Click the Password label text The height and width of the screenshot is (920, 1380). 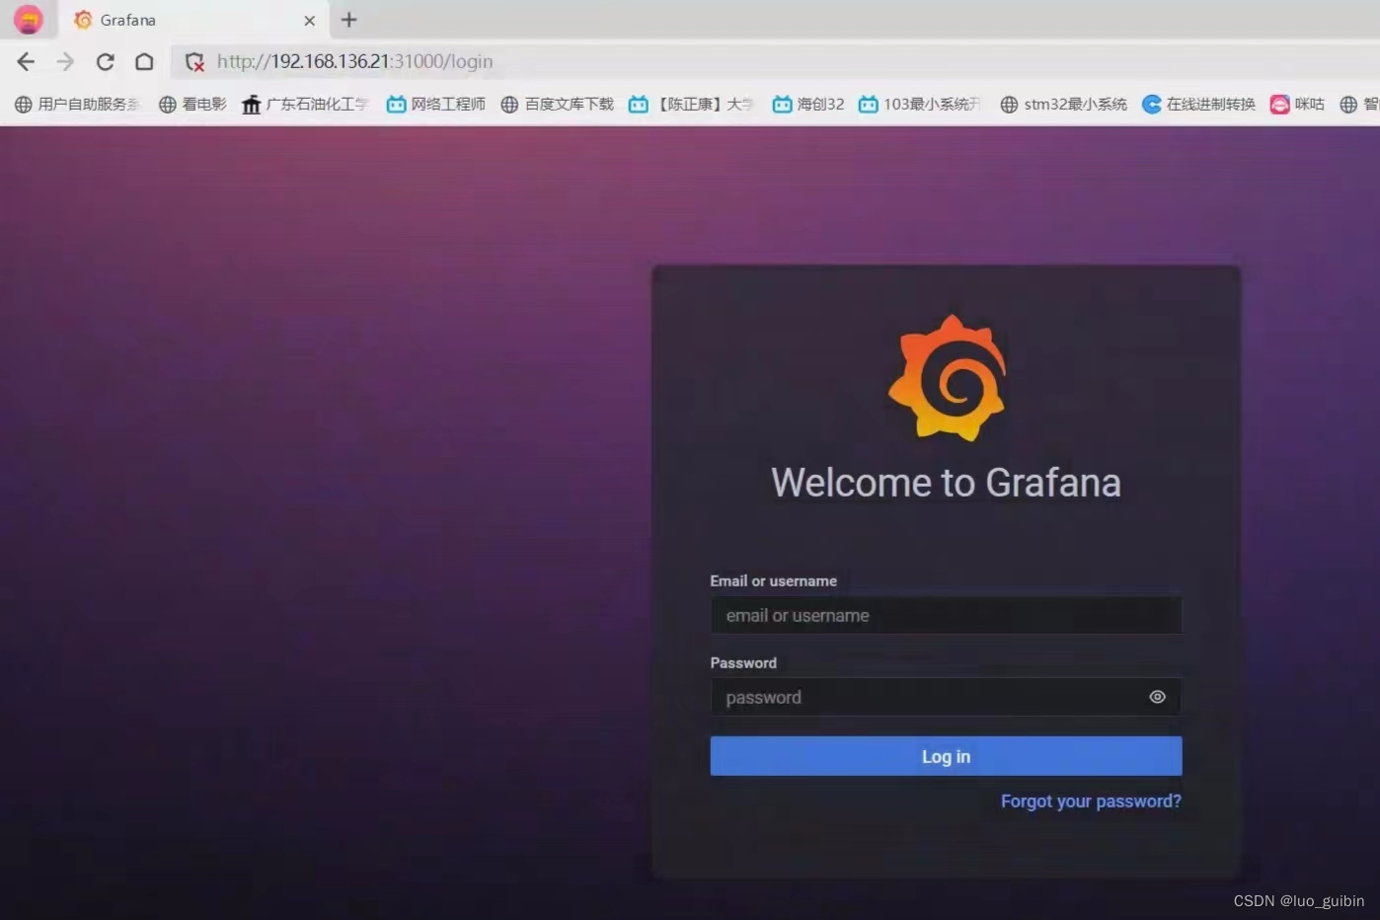pos(743,663)
